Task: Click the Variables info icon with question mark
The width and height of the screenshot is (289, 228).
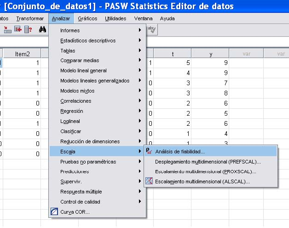Action: coord(28,29)
